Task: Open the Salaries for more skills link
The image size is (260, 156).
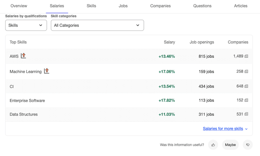Action: pos(223,129)
